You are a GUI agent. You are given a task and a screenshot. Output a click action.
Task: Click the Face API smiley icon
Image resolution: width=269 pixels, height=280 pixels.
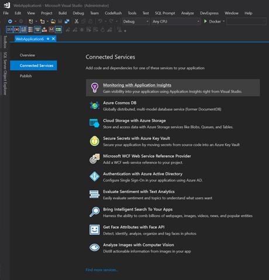(x=95, y=230)
